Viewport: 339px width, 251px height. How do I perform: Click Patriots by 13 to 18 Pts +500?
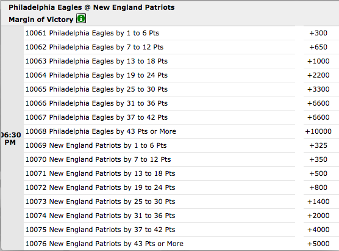click(318, 173)
